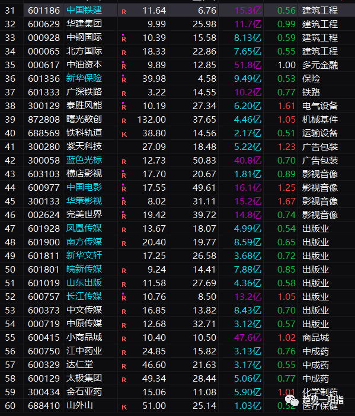Click the K marker in 铁科轨道 row
Viewport: 355px width, 416px height.
(124, 135)
